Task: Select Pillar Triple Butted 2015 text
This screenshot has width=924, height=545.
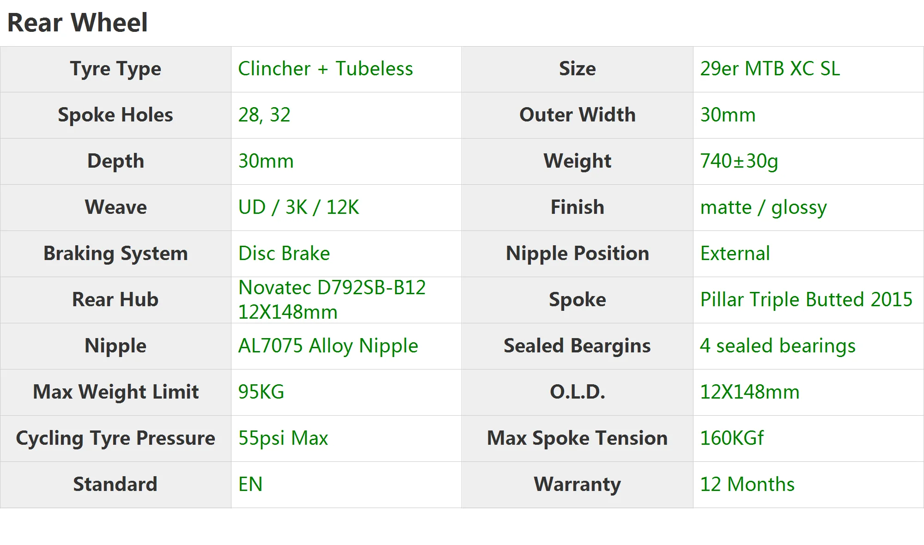Action: pos(806,299)
